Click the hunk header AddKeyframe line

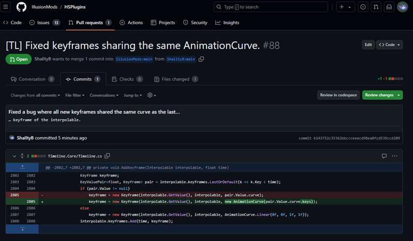[x=137, y=168]
